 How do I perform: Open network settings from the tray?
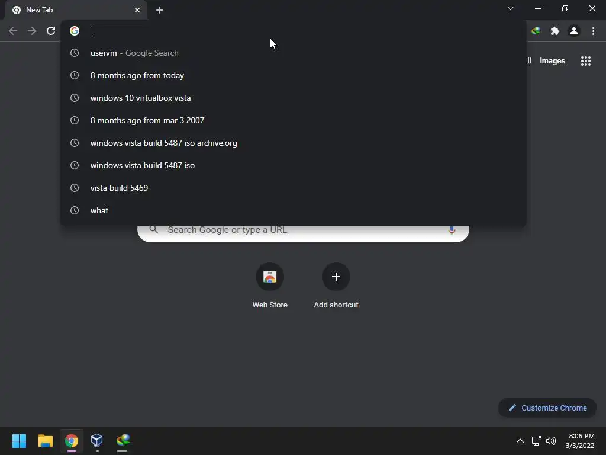[x=536, y=441]
